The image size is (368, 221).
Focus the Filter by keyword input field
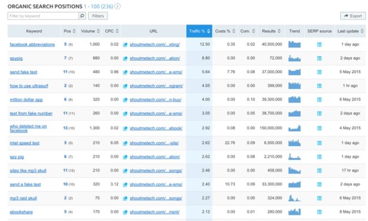tap(43, 16)
